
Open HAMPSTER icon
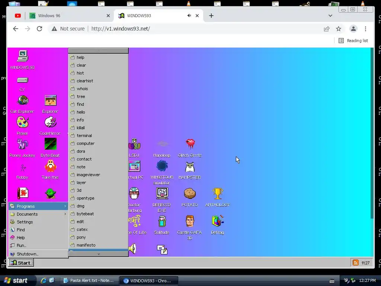[x=190, y=167]
